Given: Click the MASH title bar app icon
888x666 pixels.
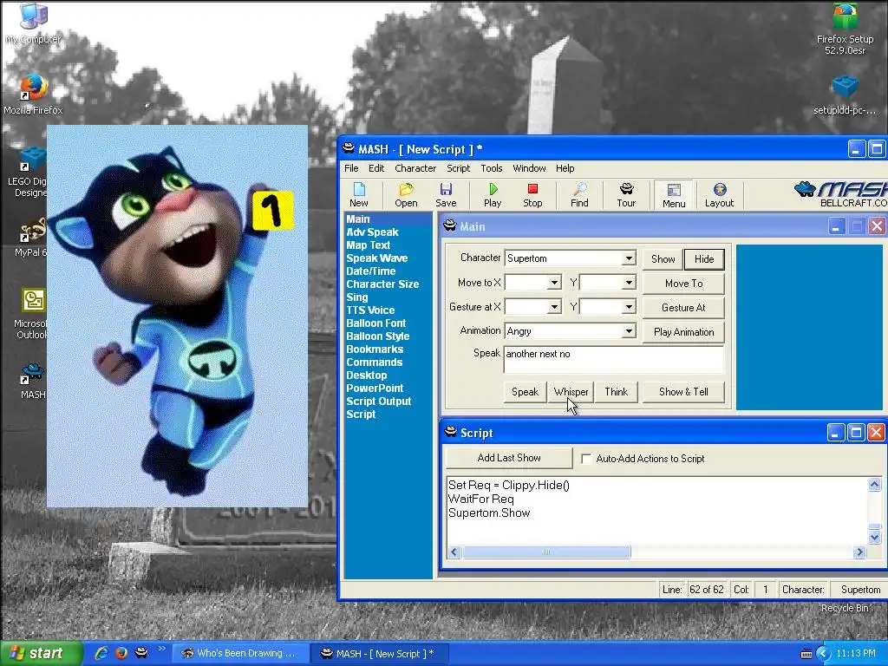Looking at the screenshot, I should coord(349,149).
